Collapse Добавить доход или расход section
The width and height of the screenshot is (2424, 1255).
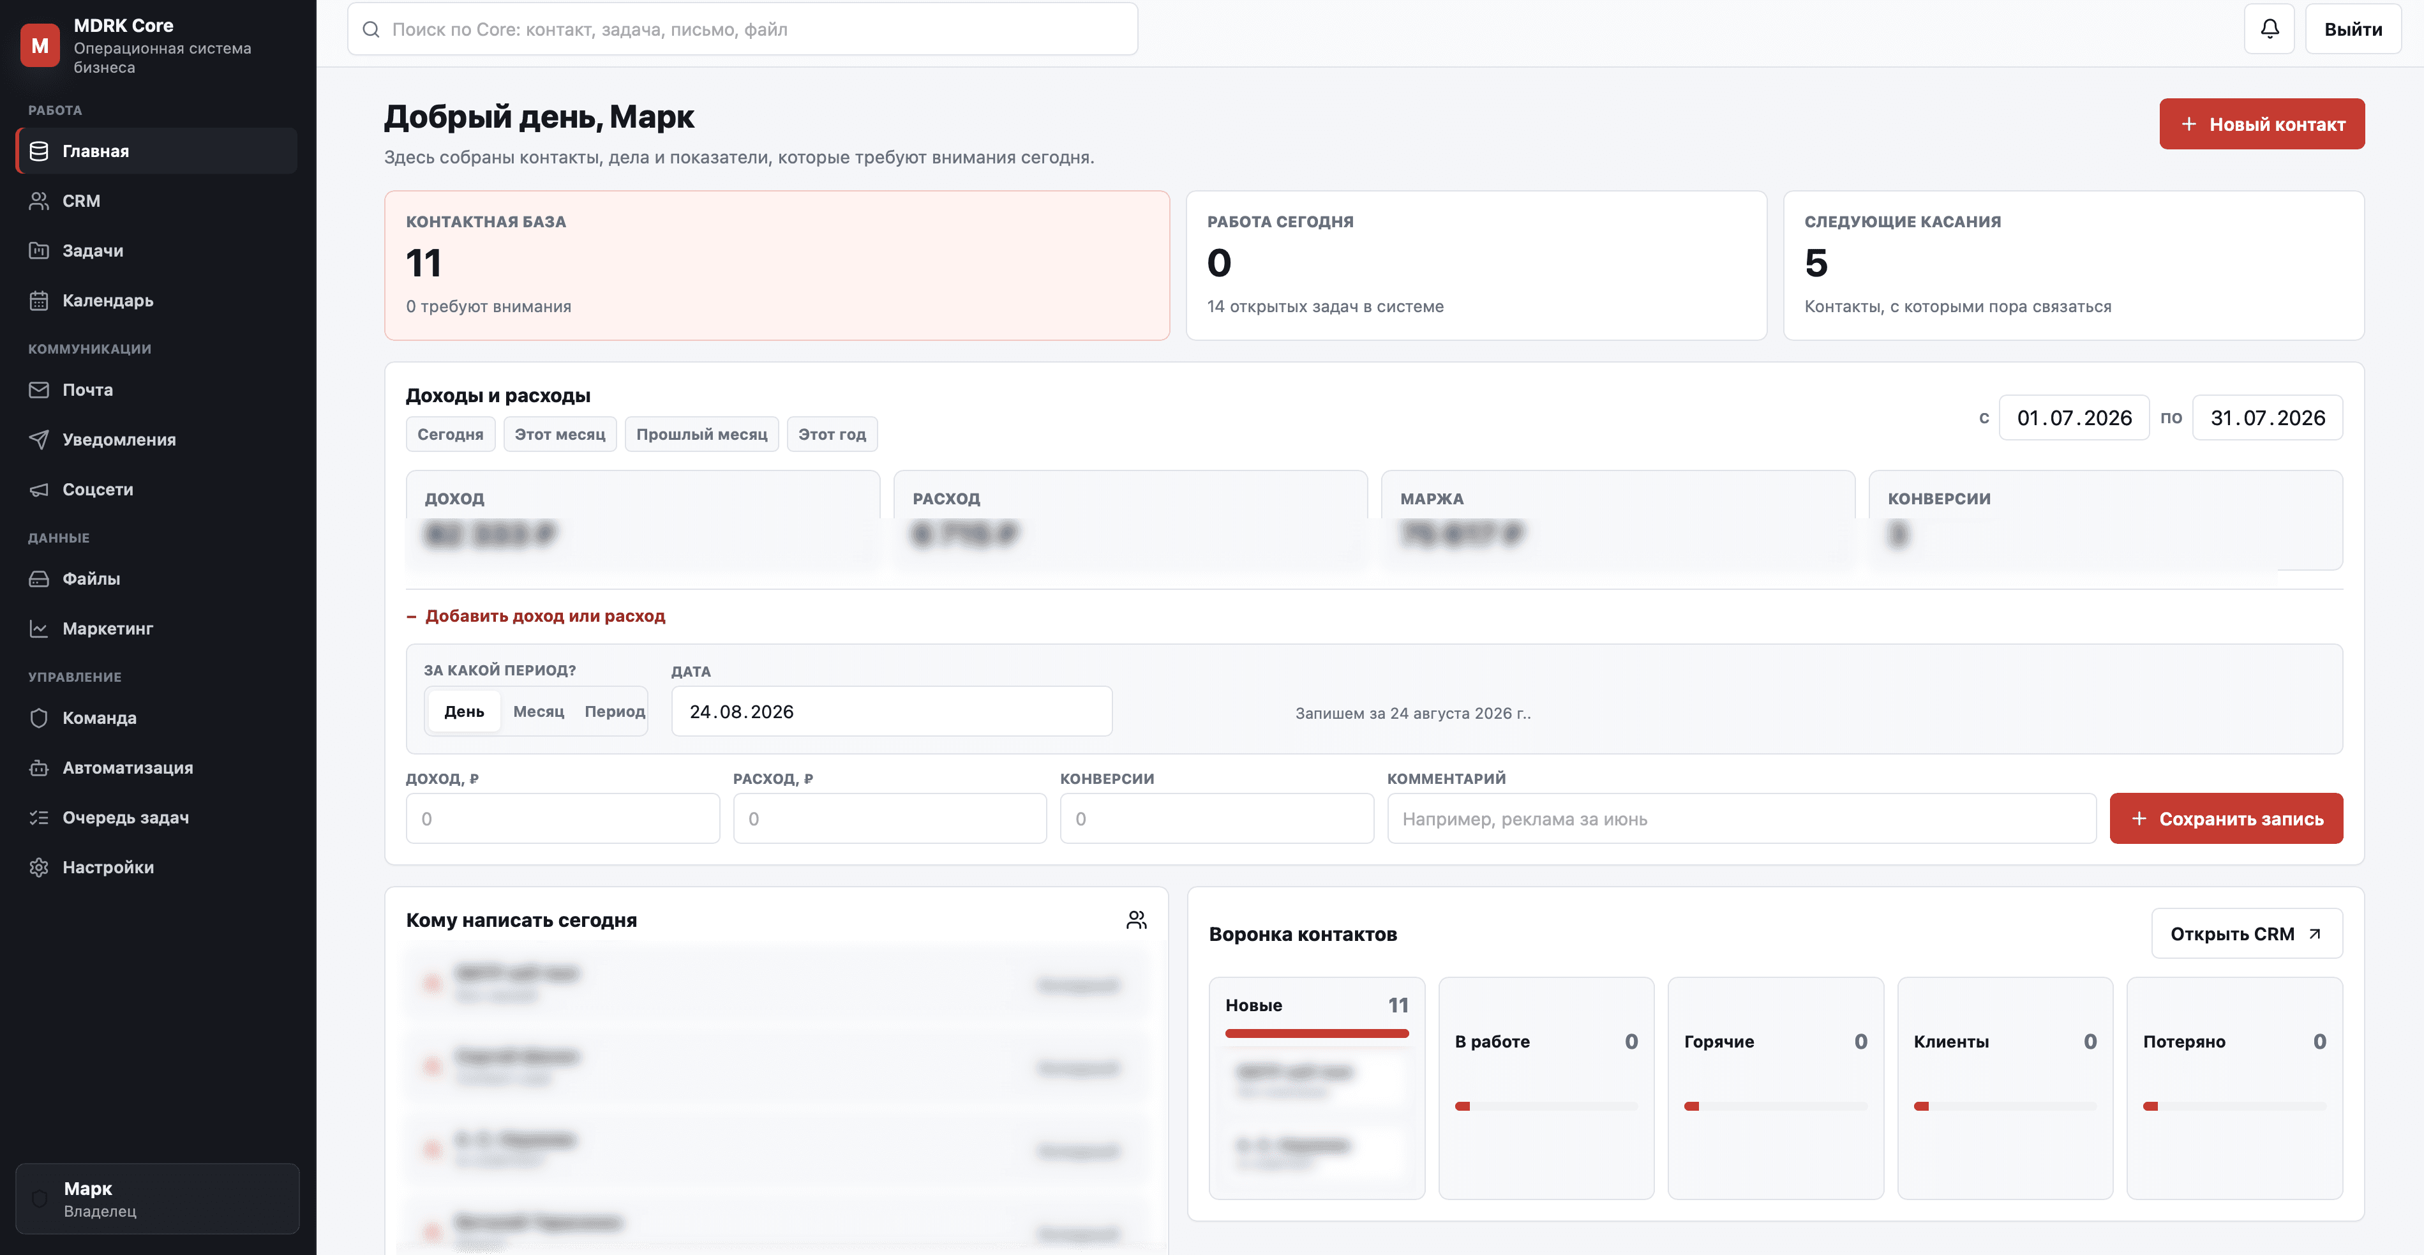point(535,616)
